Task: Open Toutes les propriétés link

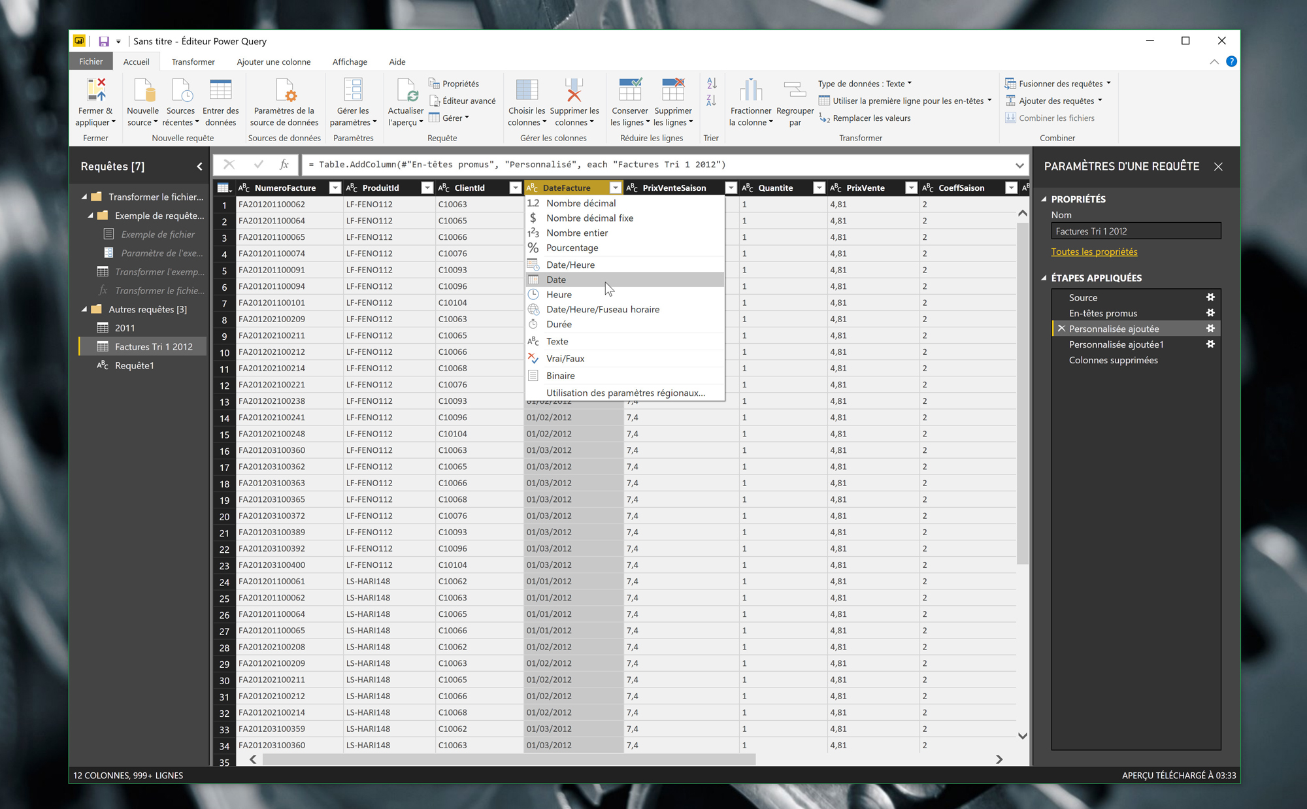Action: 1094,252
